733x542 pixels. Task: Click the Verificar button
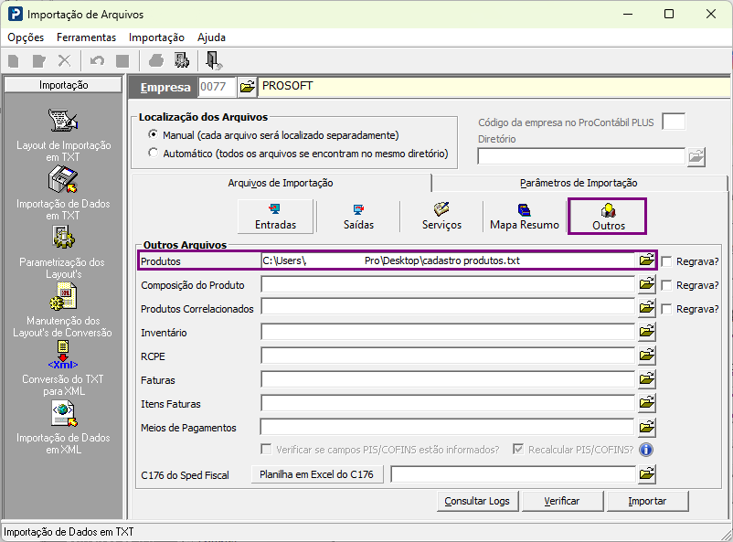coord(562,501)
